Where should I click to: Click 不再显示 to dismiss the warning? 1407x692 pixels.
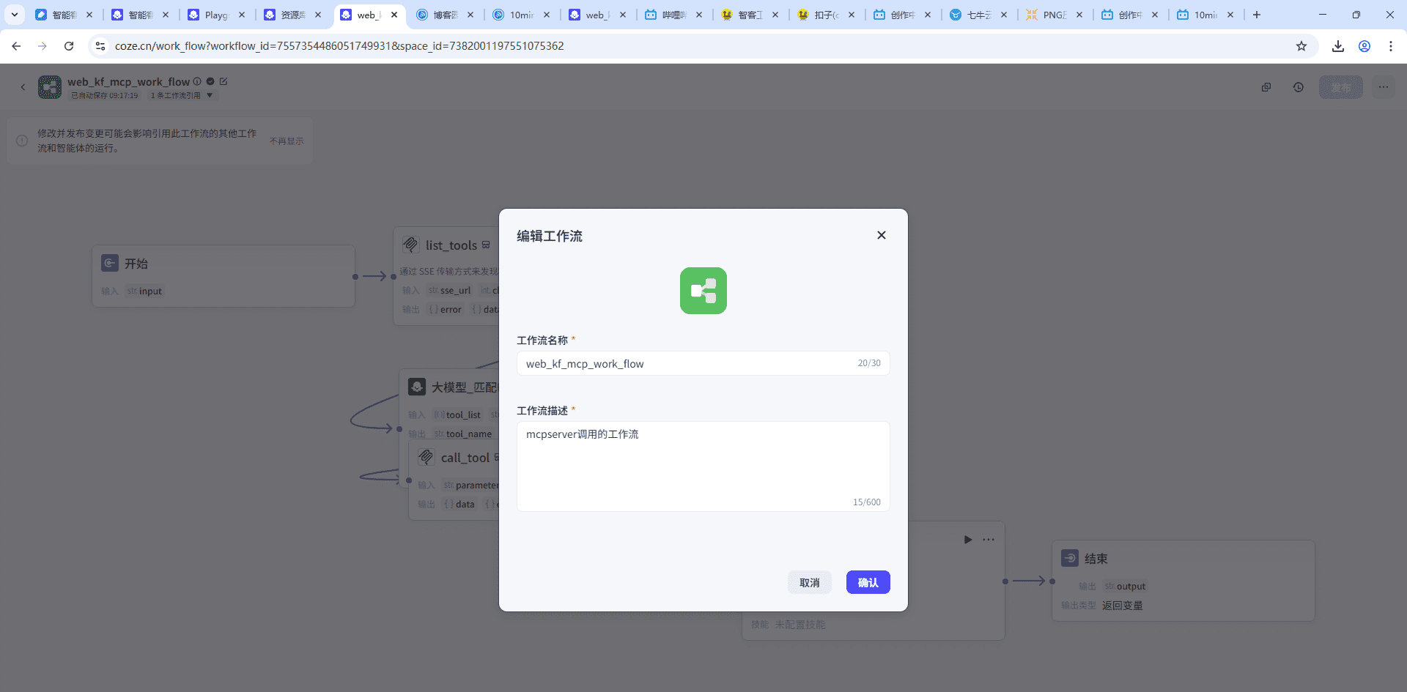coord(286,141)
